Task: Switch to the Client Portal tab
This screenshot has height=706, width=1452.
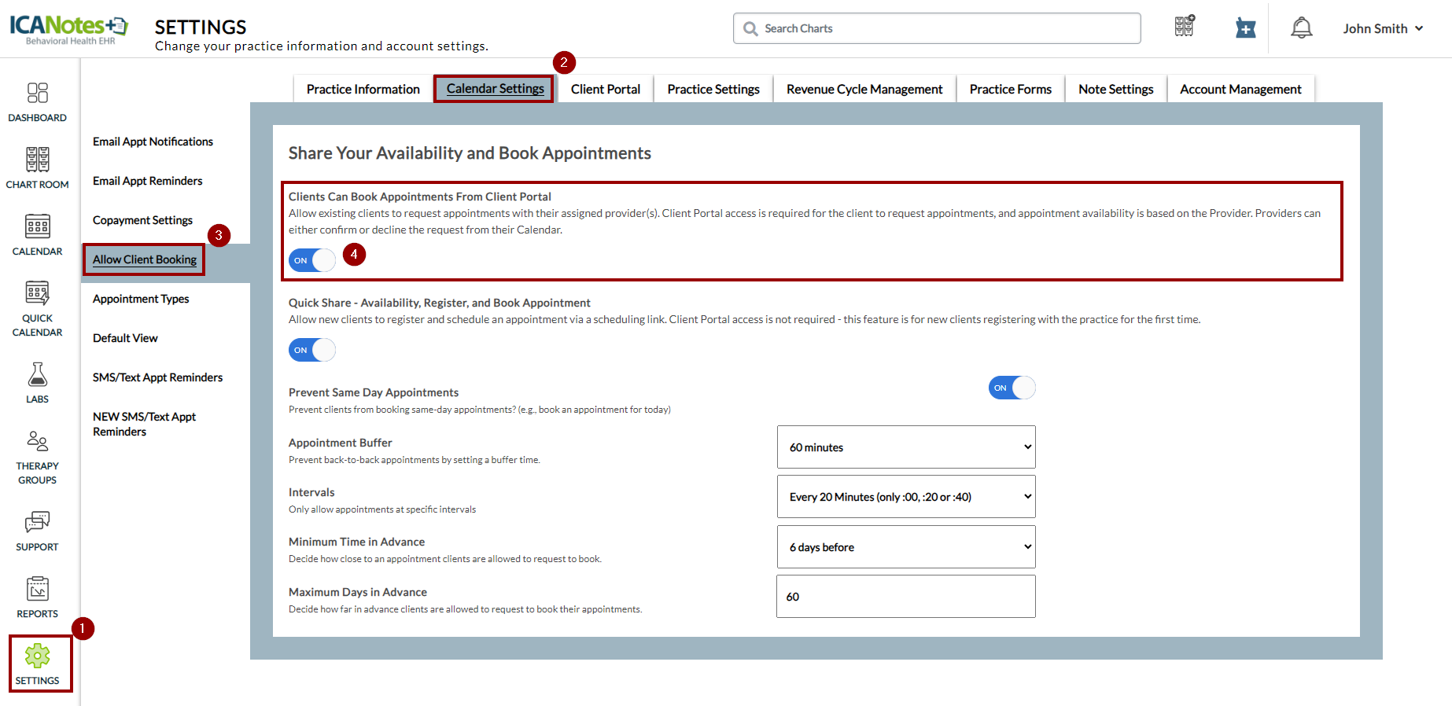Action: [605, 90]
